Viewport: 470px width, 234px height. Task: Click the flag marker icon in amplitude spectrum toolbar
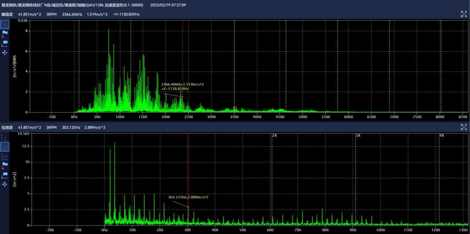tap(5, 34)
